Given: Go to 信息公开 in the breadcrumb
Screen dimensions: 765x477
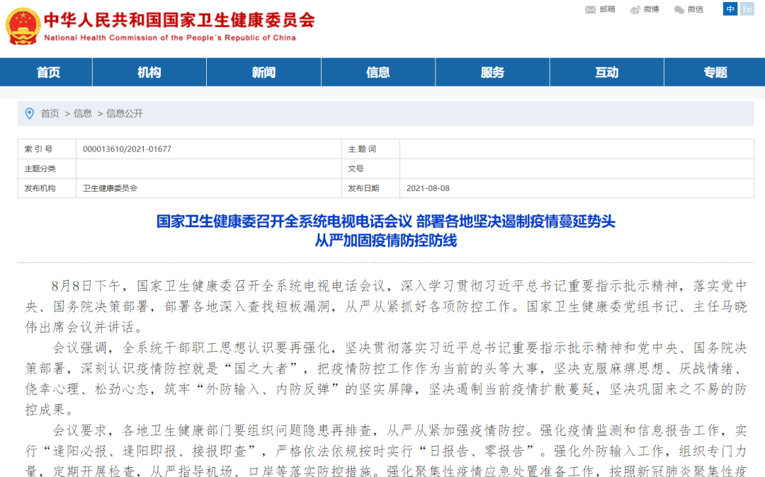Looking at the screenshot, I should [125, 113].
